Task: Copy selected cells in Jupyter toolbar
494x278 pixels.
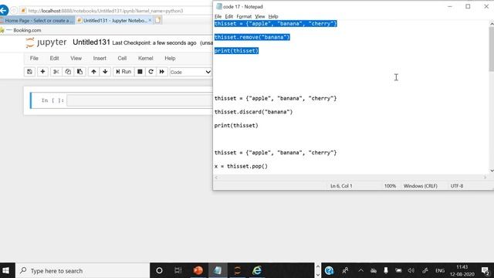Action: click(x=68, y=72)
